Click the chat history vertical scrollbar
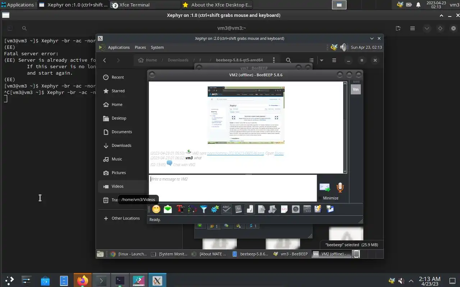460x287 pixels. coord(345,127)
